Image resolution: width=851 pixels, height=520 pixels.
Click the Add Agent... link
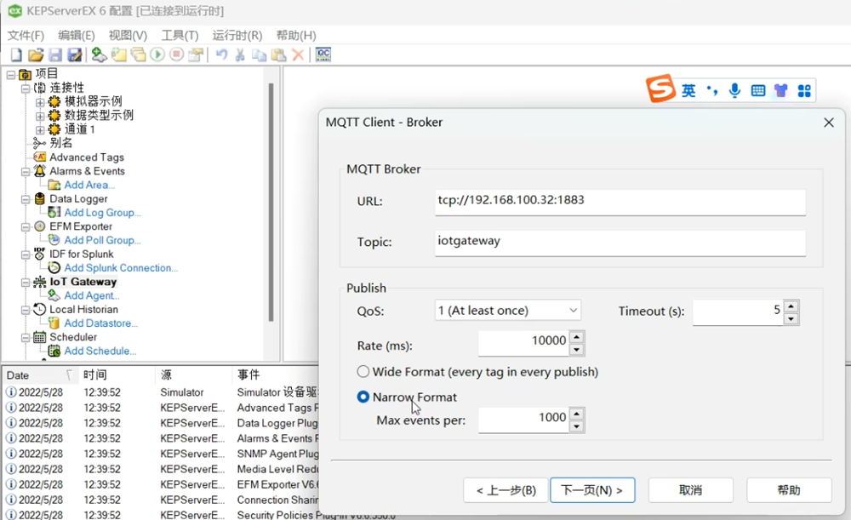coord(92,295)
